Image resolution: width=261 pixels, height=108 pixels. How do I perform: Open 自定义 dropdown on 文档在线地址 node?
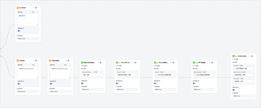(67, 65)
